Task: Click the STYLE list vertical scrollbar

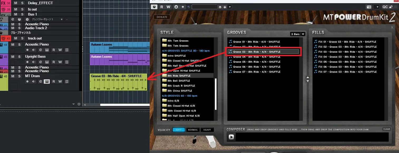Action: [x=216, y=94]
